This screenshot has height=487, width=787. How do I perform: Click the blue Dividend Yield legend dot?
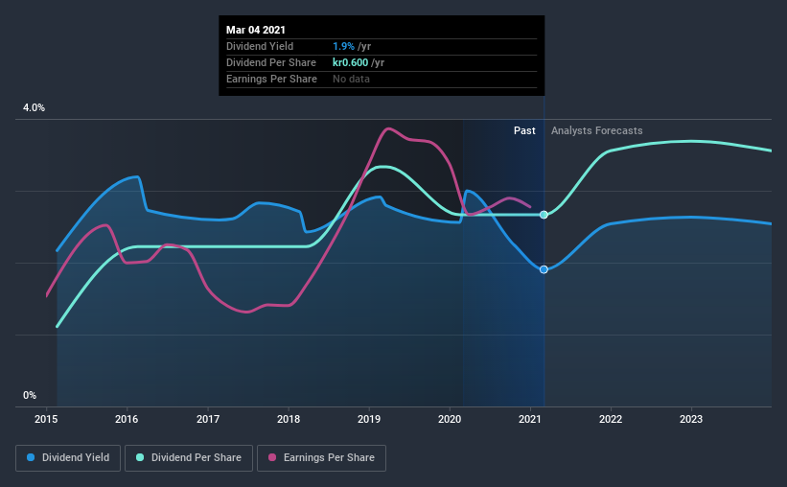(x=31, y=457)
